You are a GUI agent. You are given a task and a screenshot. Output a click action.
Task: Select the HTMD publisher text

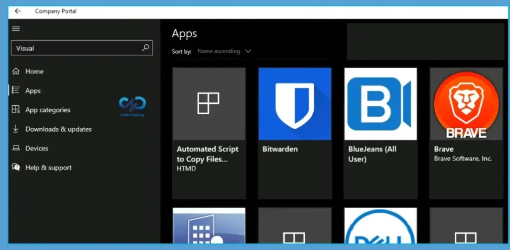pyautogui.click(x=186, y=168)
